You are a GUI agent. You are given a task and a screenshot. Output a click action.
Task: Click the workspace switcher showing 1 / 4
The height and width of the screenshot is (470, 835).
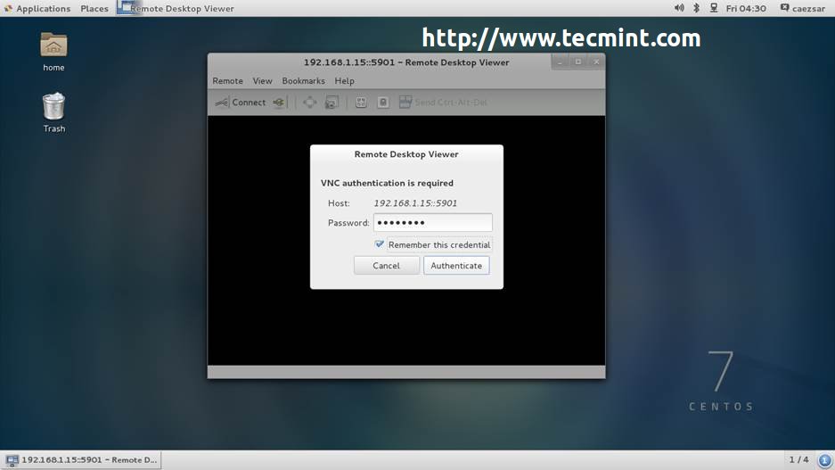pyautogui.click(x=798, y=459)
